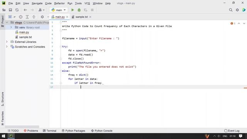Screen dimensions: 247x139
Task: Expand the Scratches and Consoles node
Action: tap(7, 47)
